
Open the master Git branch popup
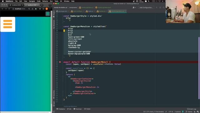[189, 112]
